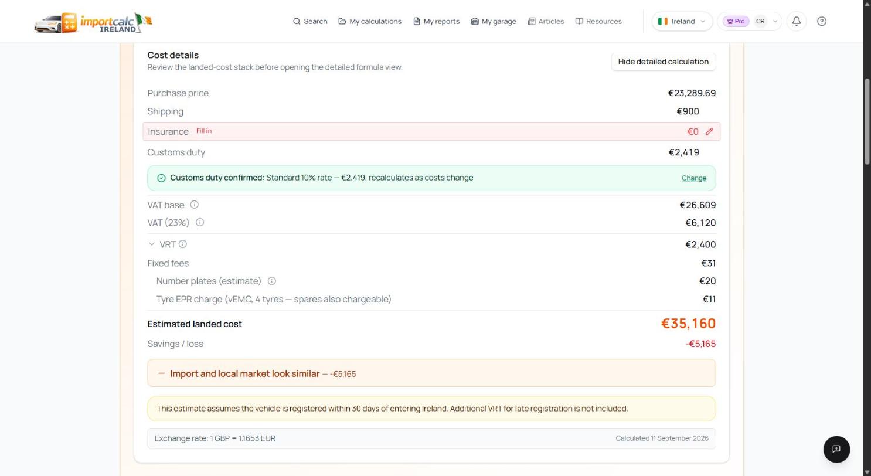Screen dimensions: 871x476
Task: Go to My reports
Action: [436, 21]
